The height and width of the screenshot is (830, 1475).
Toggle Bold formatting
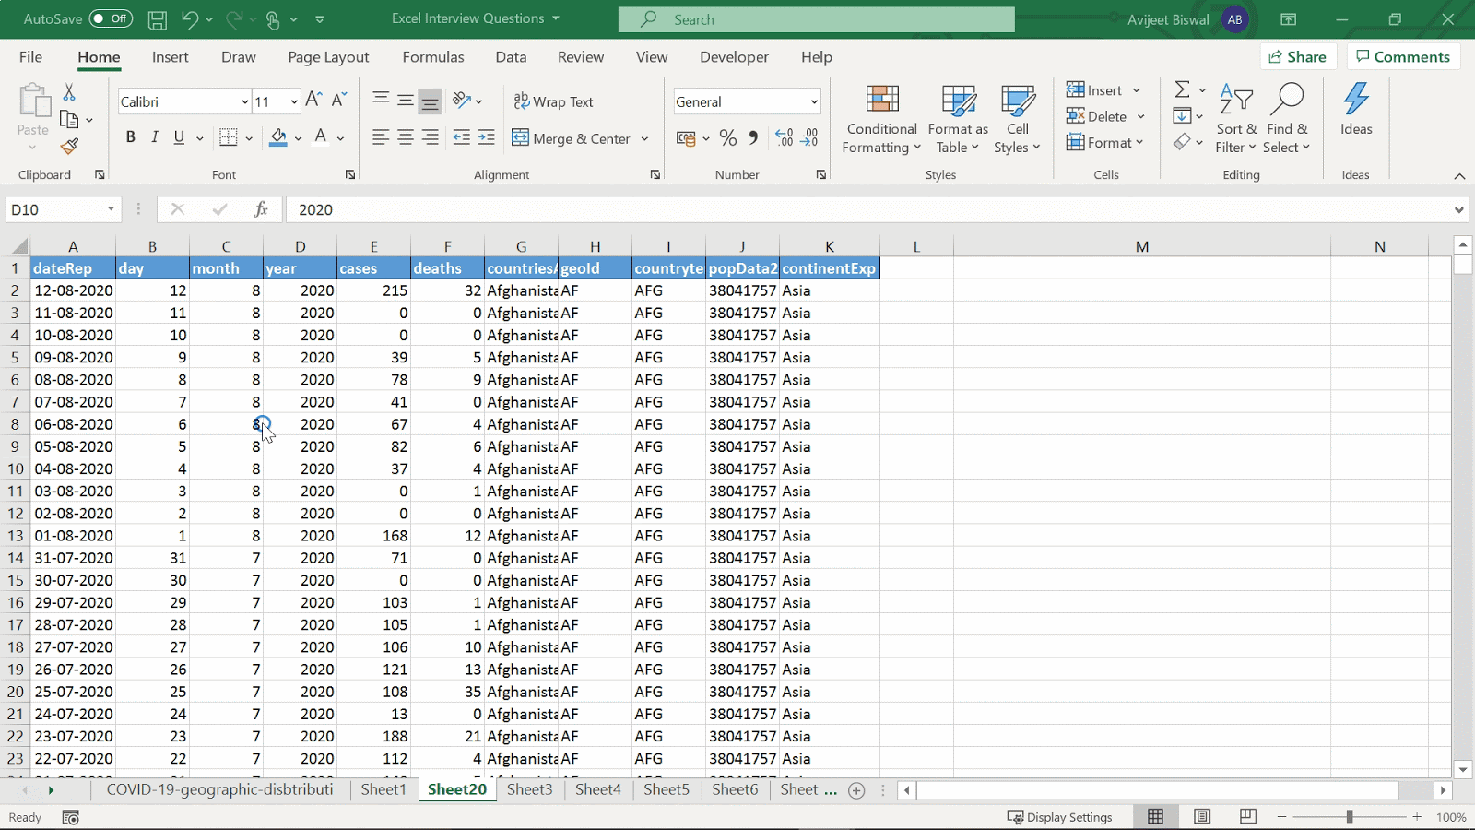click(130, 137)
